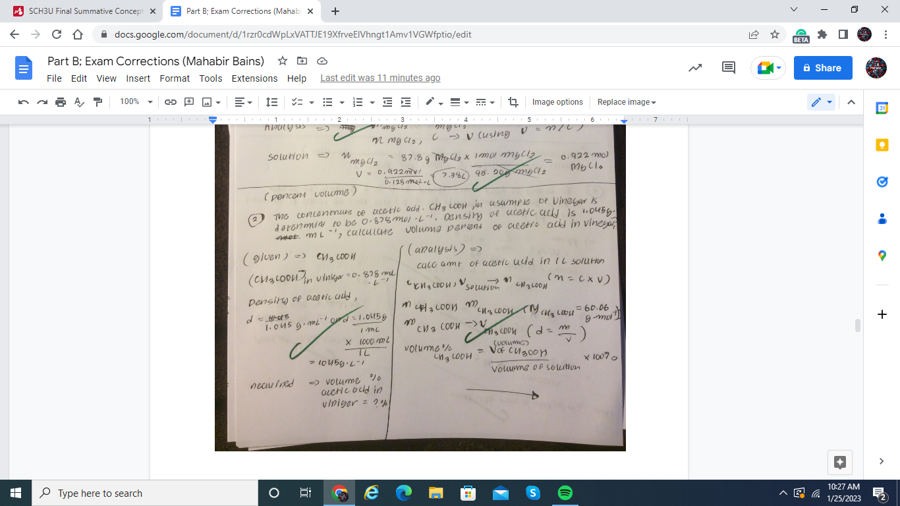The height and width of the screenshot is (506, 900).
Task: Open the insert link tool
Action: click(171, 101)
